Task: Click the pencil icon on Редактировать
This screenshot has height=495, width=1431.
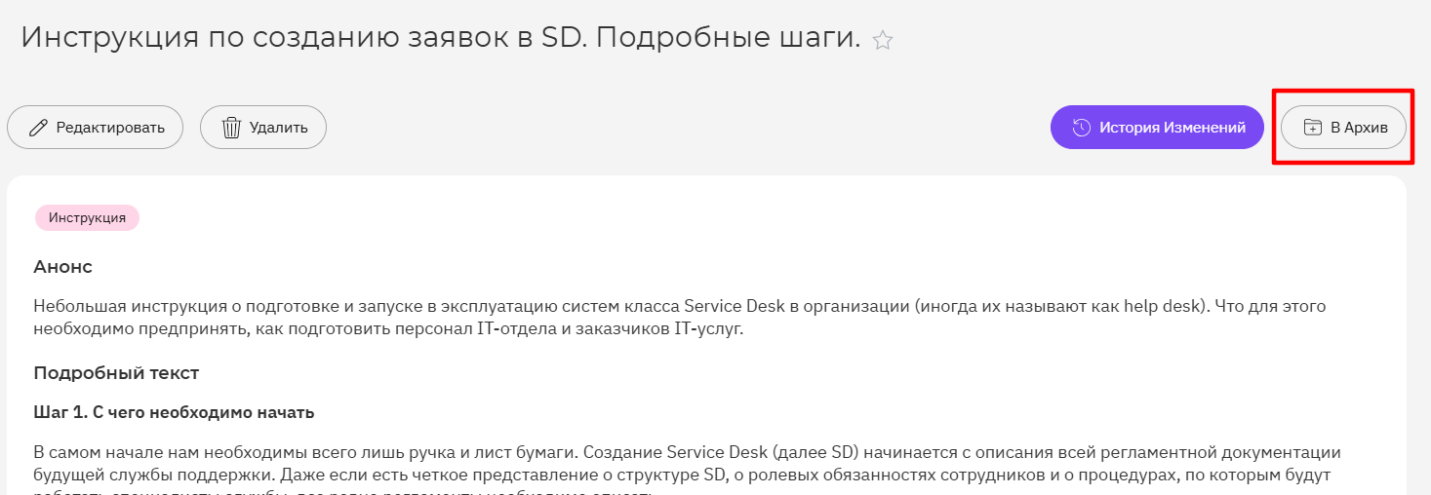Action: click(x=38, y=128)
